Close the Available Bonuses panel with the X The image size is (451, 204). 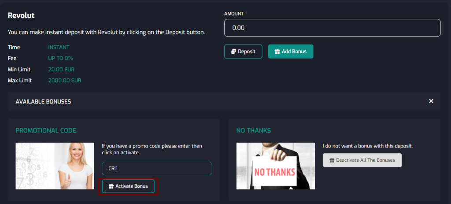click(431, 101)
